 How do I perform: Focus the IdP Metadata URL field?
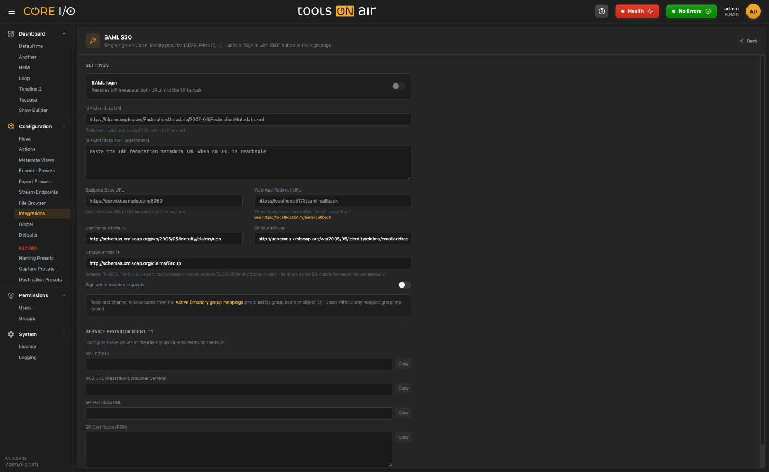(248, 120)
